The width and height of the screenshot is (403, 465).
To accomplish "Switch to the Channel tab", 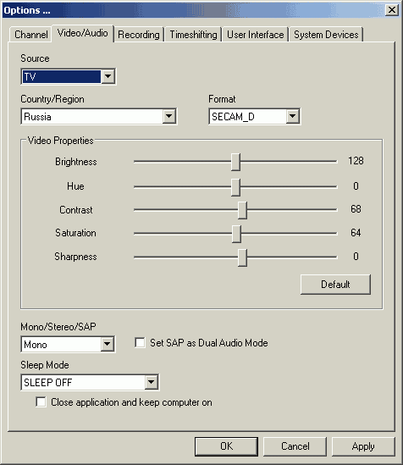I will coord(30,35).
